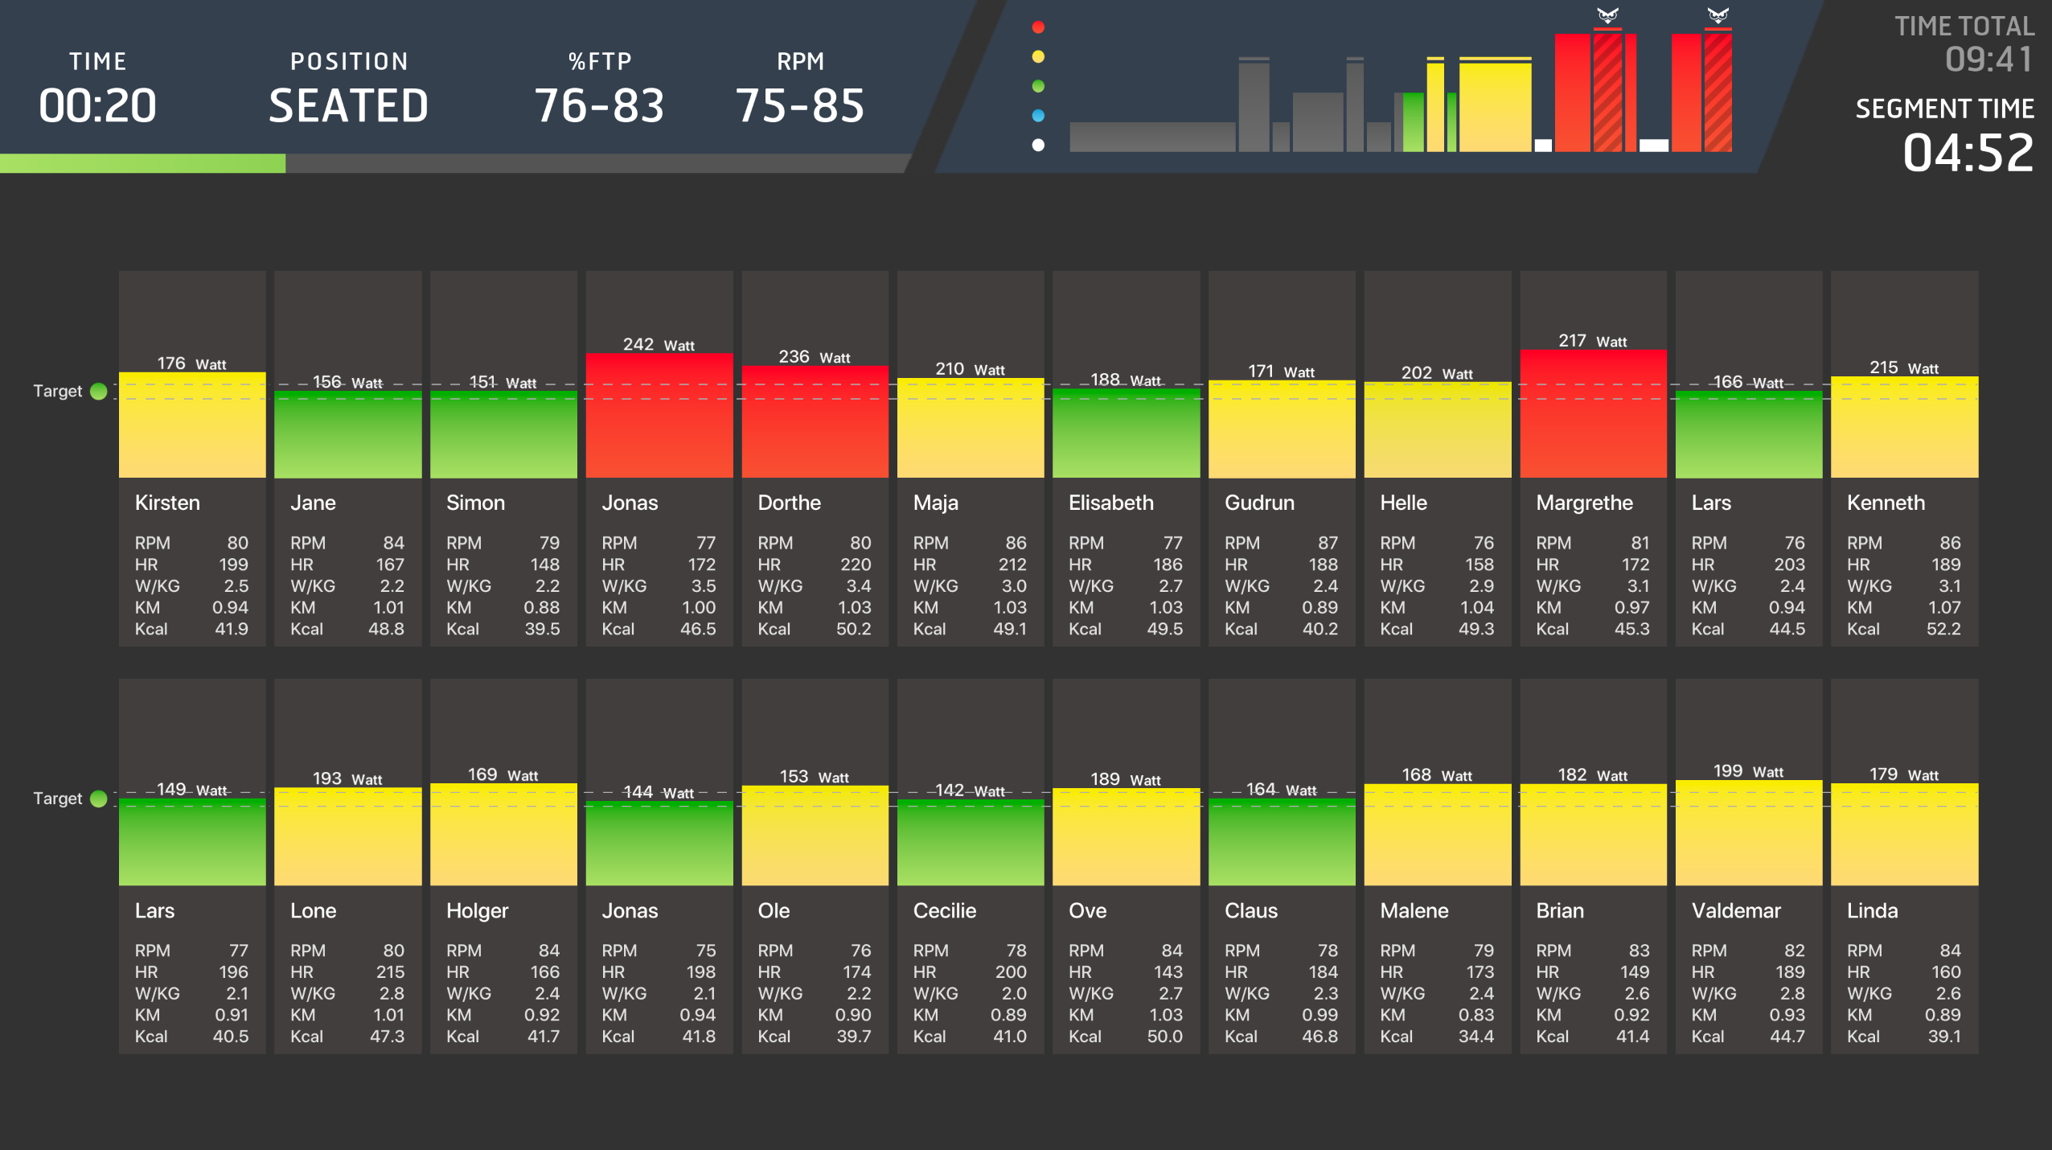Click the red zone dot indicator
The width and height of the screenshot is (2052, 1150).
(1038, 27)
